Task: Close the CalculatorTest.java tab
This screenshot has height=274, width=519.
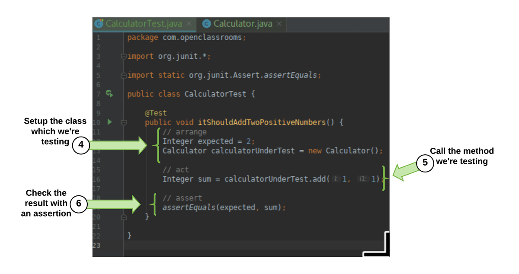Action: [189, 24]
